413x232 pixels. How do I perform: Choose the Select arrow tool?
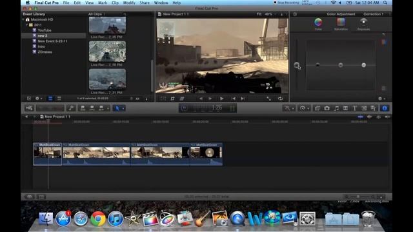point(117,108)
